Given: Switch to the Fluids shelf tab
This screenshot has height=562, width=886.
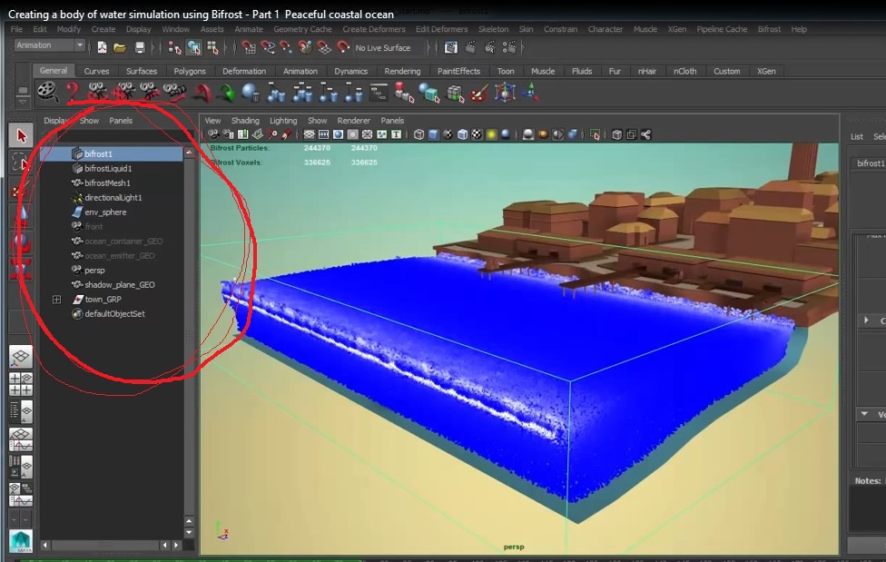Looking at the screenshot, I should point(581,70).
